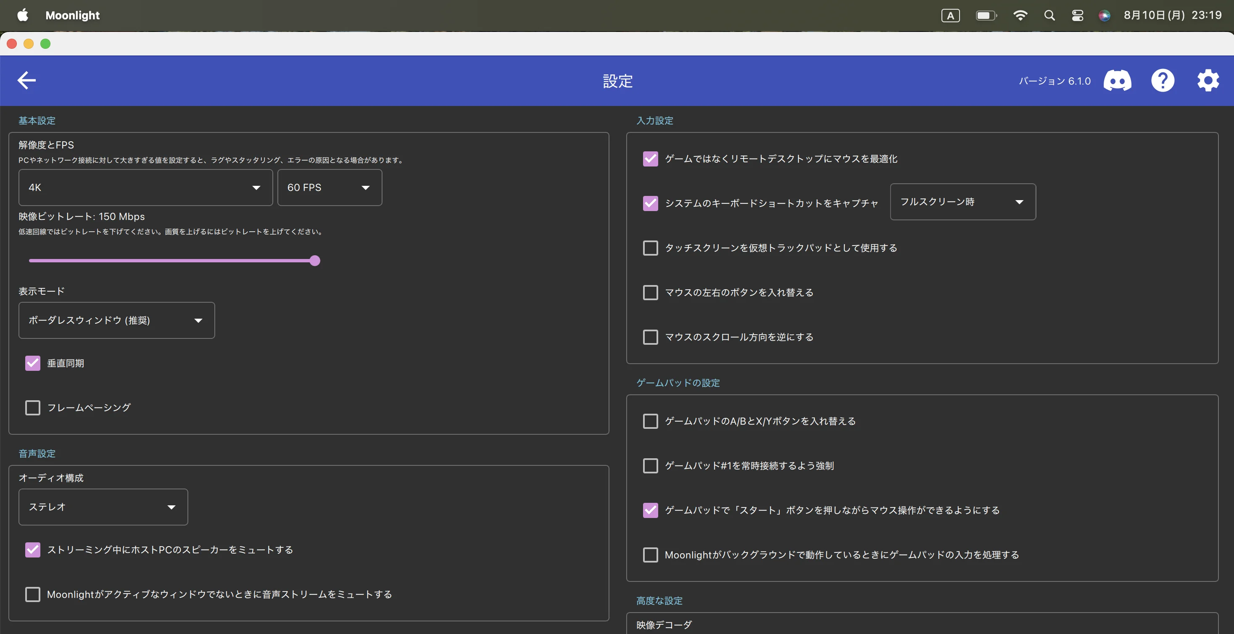Click the オーディオ構成 label

[51, 478]
